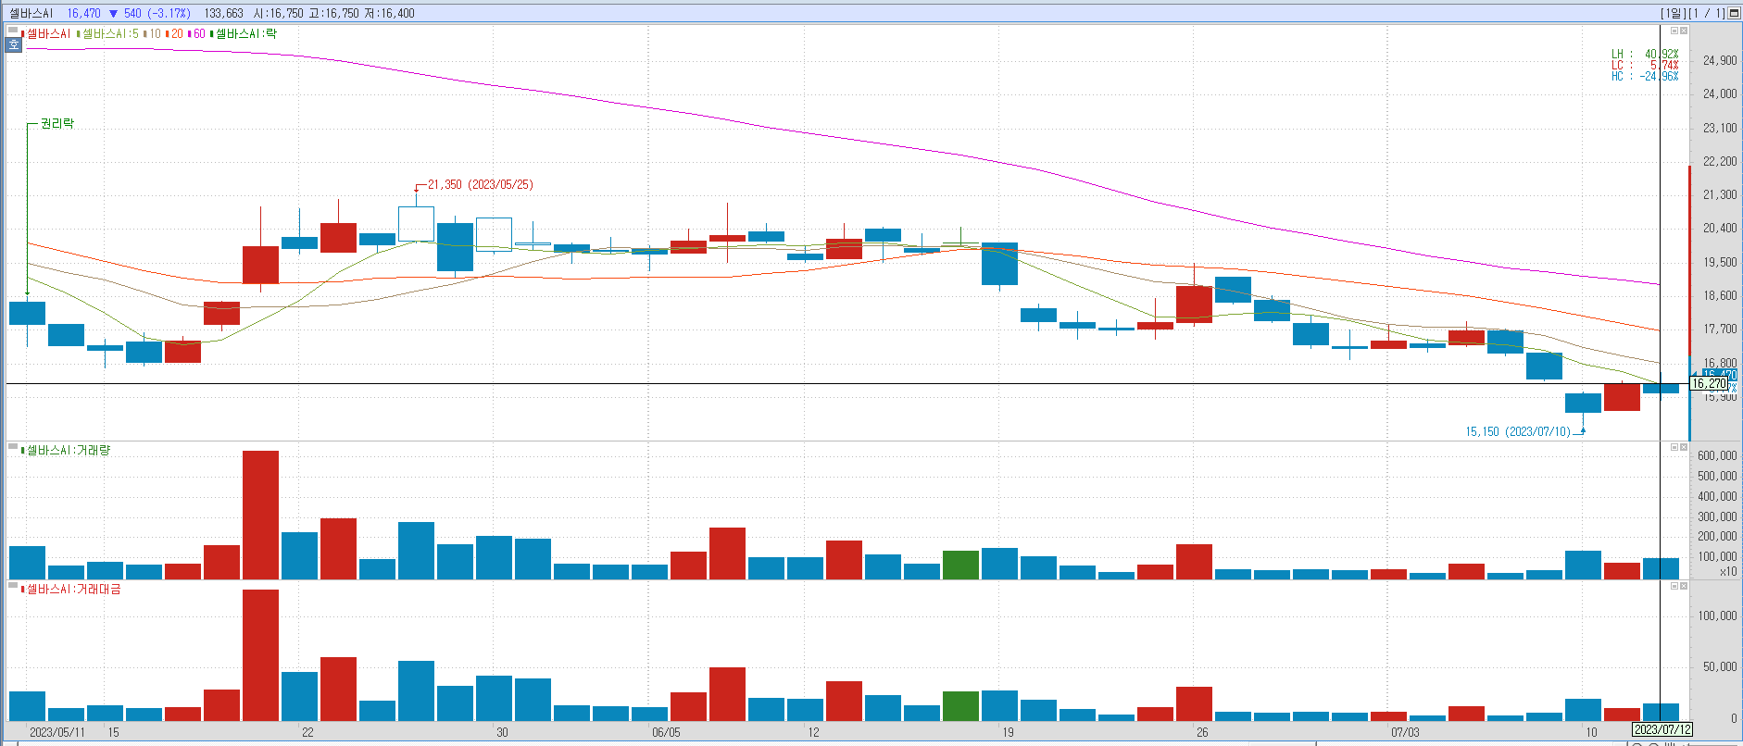Click the tallest red volume bar
This screenshot has width=1743, height=746.
pos(260,515)
